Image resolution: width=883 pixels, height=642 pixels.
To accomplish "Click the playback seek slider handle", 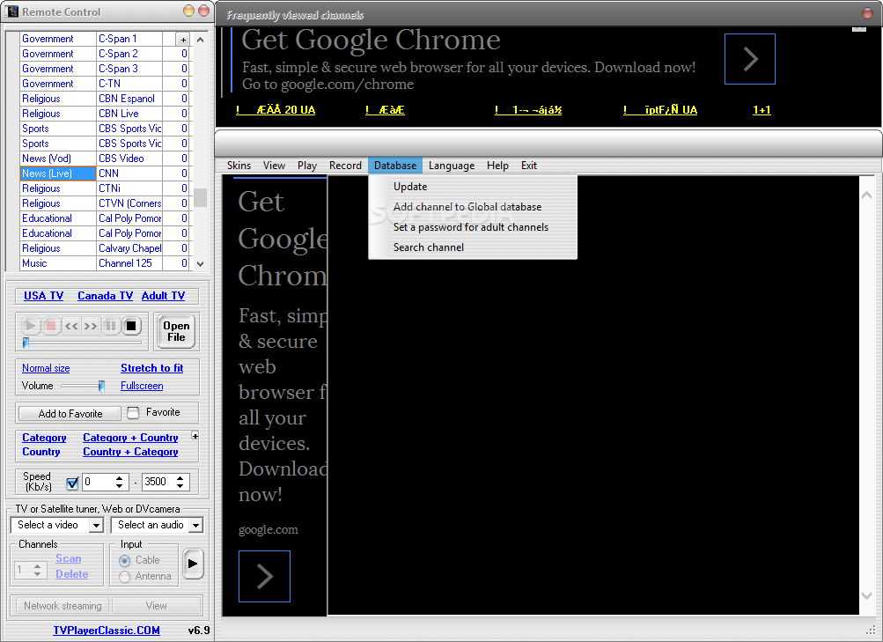I will coord(26,342).
